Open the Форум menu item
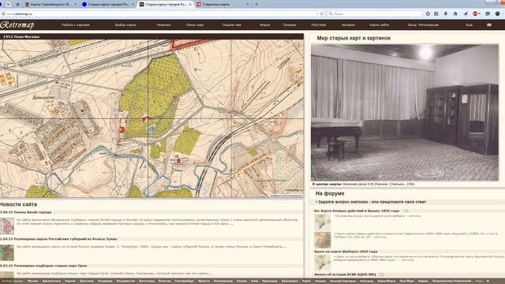The width and height of the screenshot is (505, 284). 265,24
